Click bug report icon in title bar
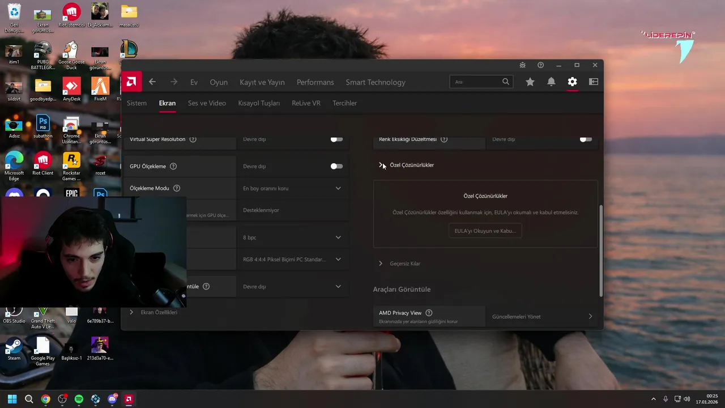 (522, 65)
